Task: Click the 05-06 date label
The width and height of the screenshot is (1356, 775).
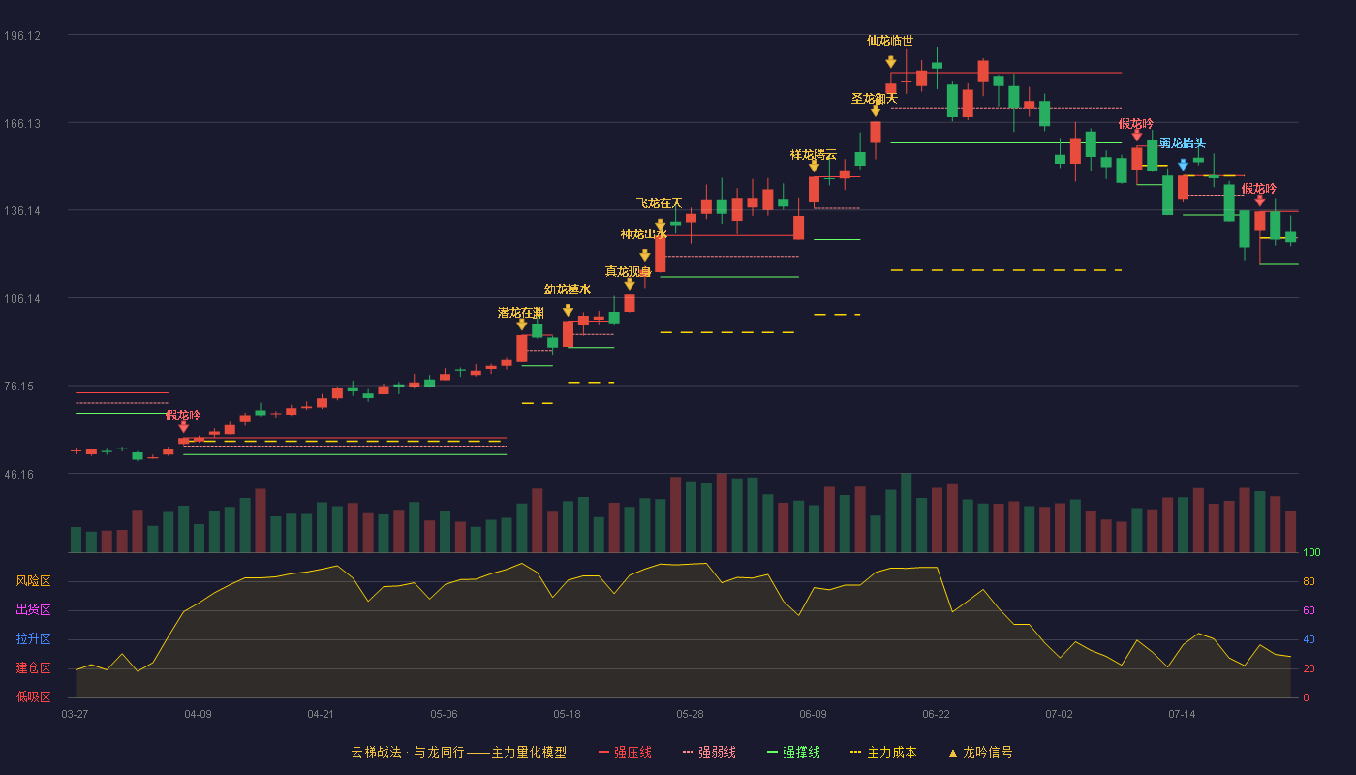Action: click(444, 714)
